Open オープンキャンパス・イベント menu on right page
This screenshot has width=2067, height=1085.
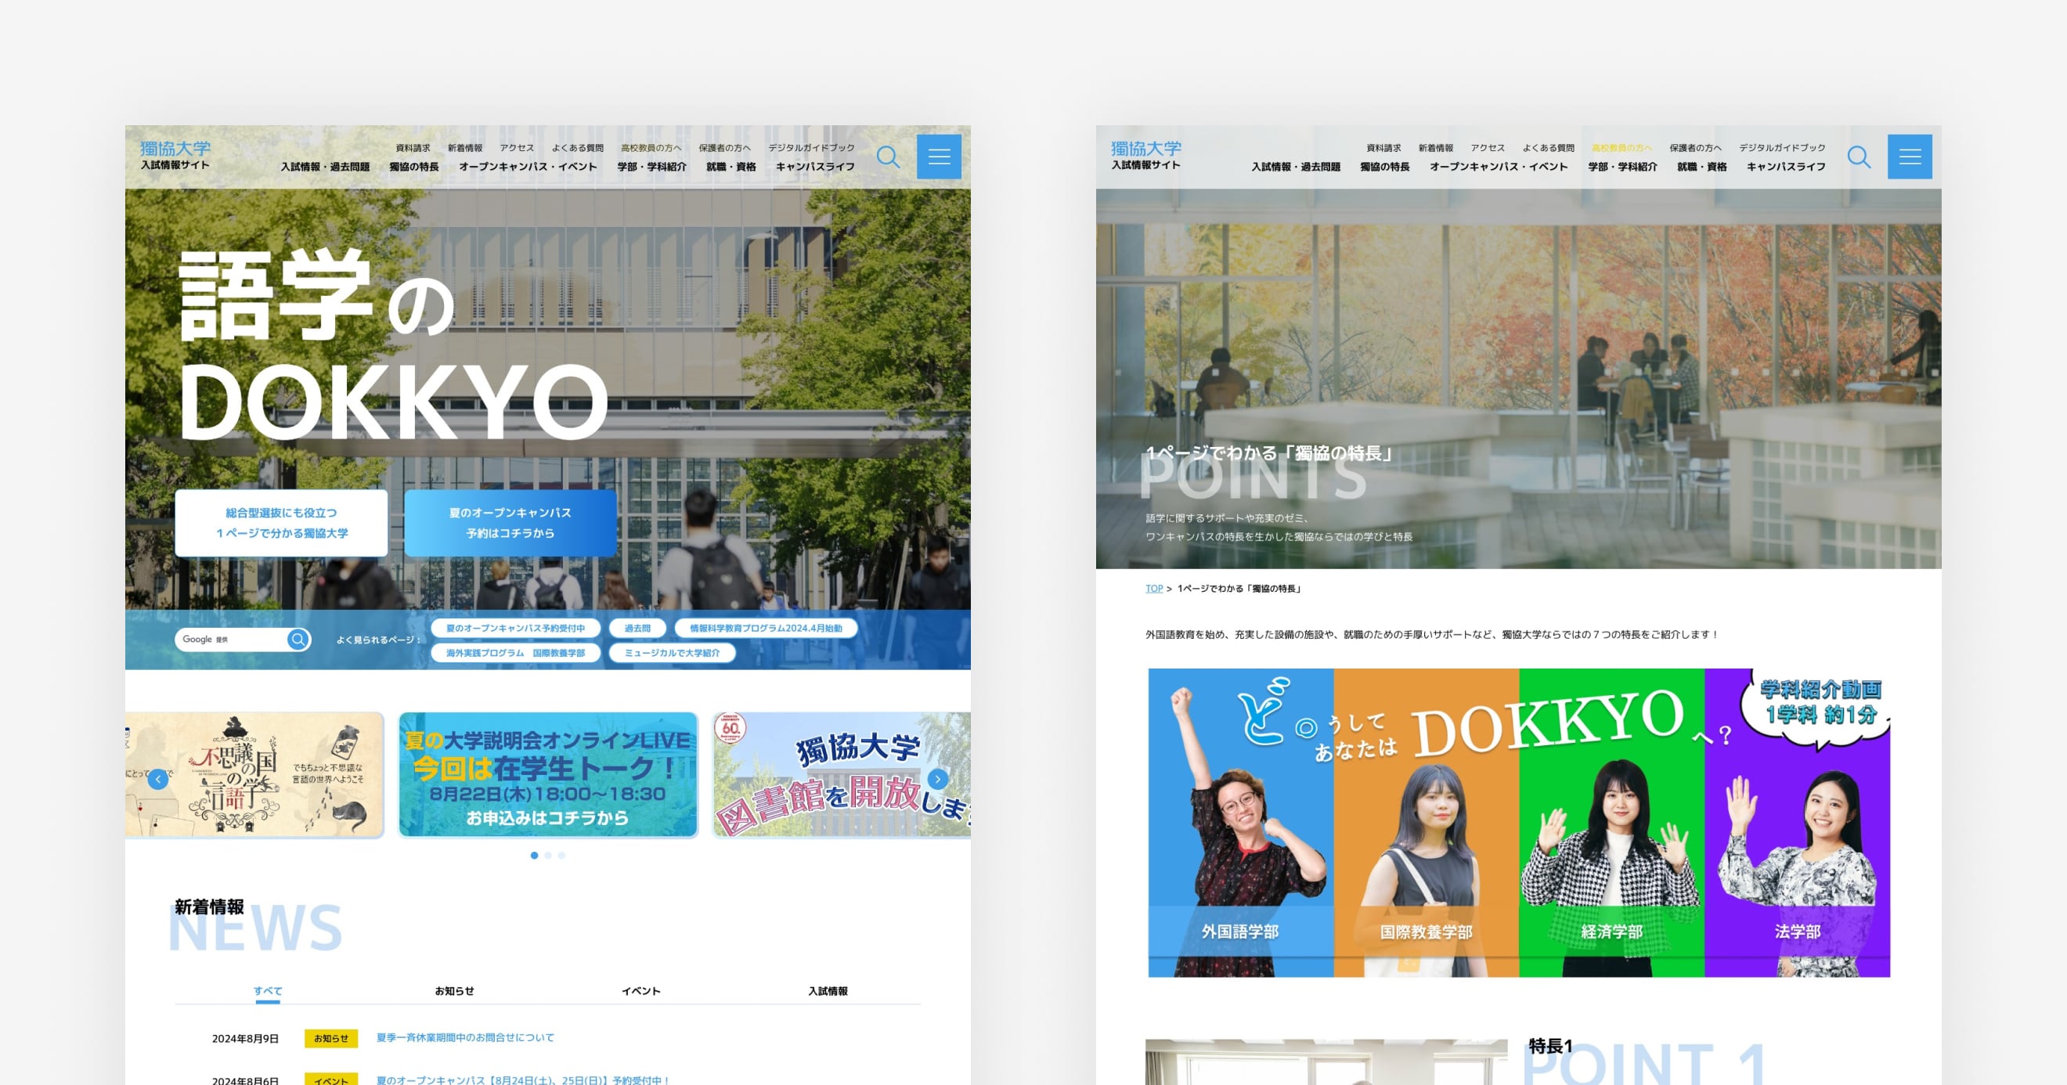pos(1498,167)
